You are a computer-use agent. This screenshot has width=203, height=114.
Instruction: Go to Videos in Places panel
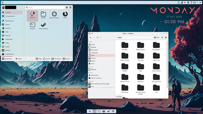(101, 61)
